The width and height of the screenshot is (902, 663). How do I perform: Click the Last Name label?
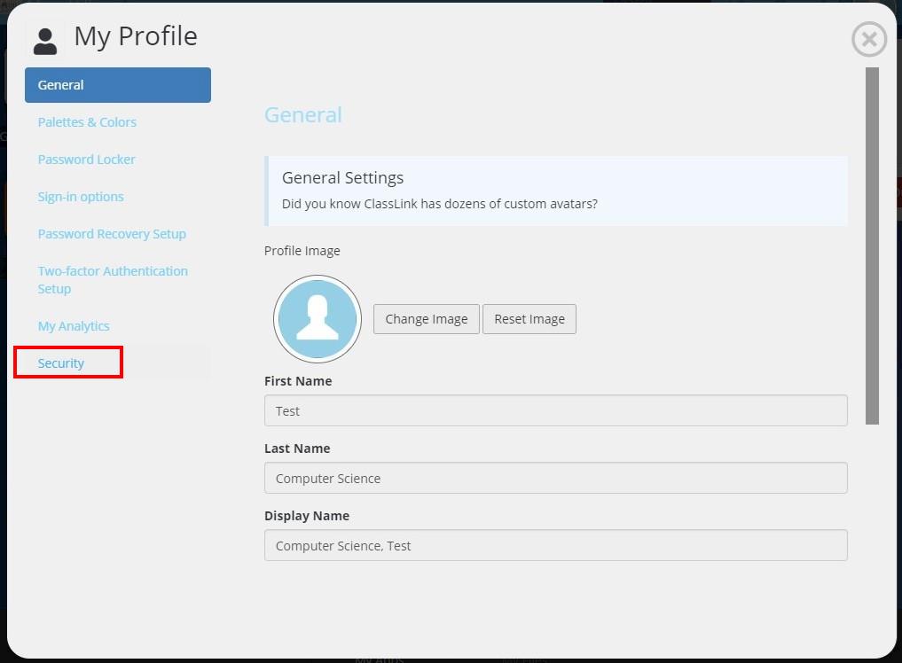point(297,448)
